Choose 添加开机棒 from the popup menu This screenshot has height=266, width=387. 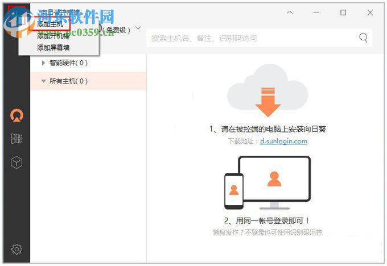(53, 36)
